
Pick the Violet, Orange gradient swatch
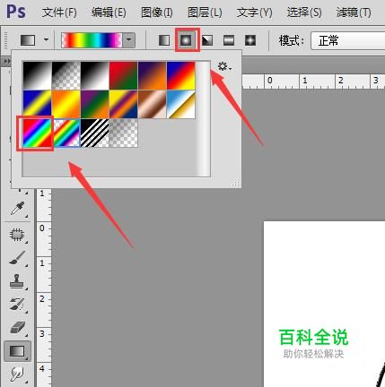153,76
